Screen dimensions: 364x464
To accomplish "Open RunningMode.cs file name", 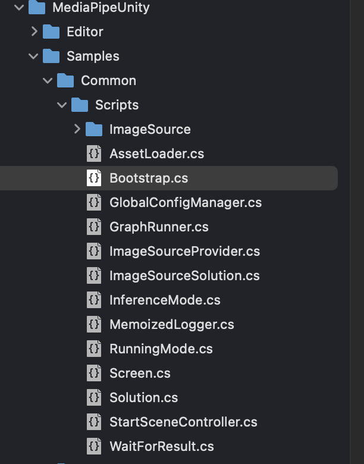I will pos(161,349).
